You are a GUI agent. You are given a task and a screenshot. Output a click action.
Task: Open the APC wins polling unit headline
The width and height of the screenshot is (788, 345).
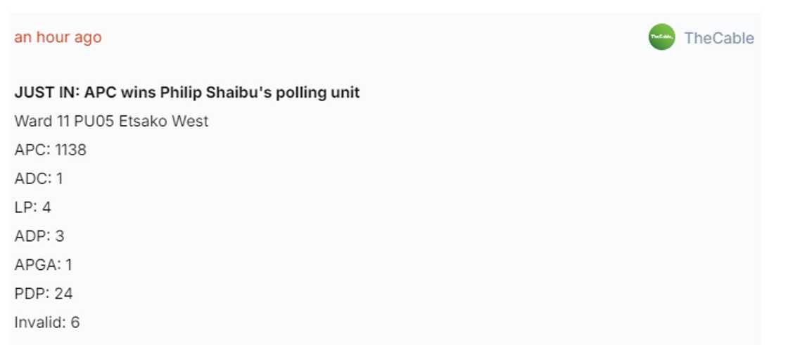click(186, 93)
